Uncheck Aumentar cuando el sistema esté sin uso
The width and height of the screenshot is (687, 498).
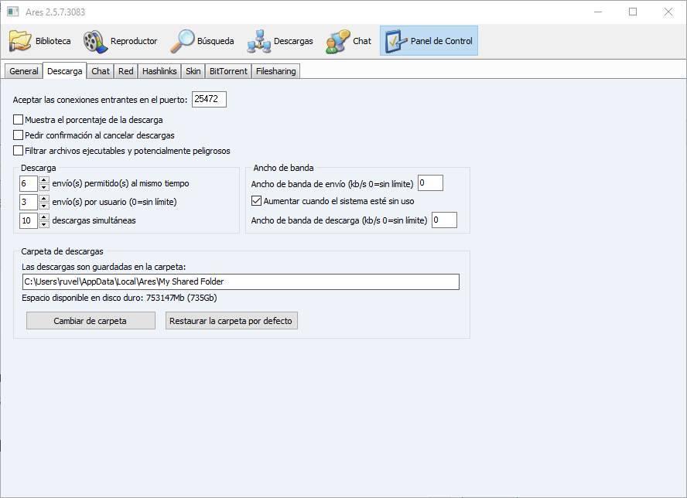[256, 201]
